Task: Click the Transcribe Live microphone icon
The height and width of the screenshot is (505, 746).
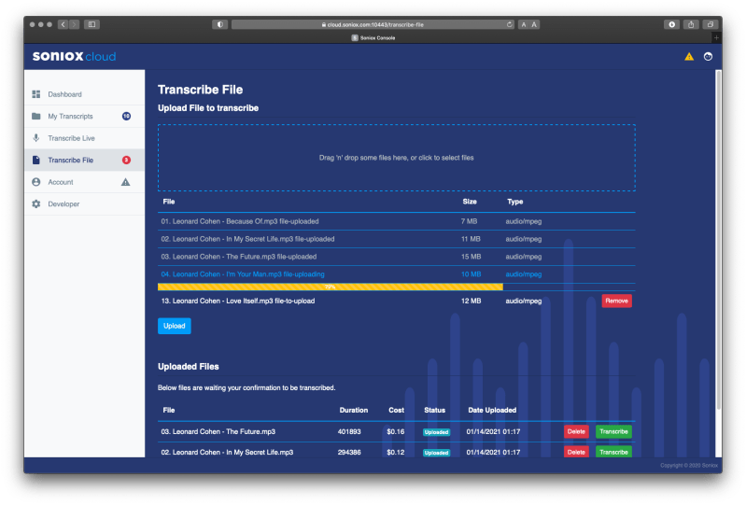Action: [36, 138]
